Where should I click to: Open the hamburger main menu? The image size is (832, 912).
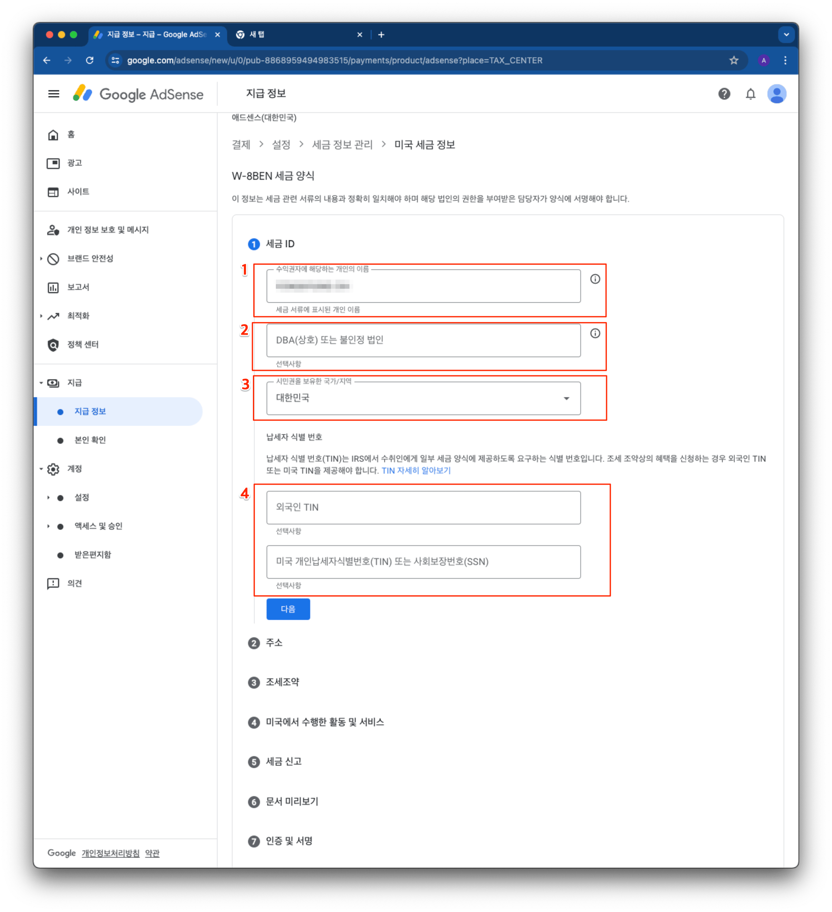click(53, 94)
